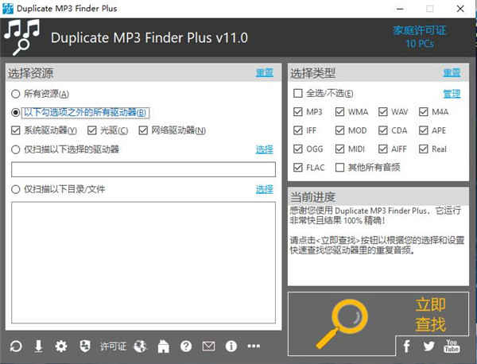
Task: Uncheck the APE type checkbox
Action: click(423, 130)
